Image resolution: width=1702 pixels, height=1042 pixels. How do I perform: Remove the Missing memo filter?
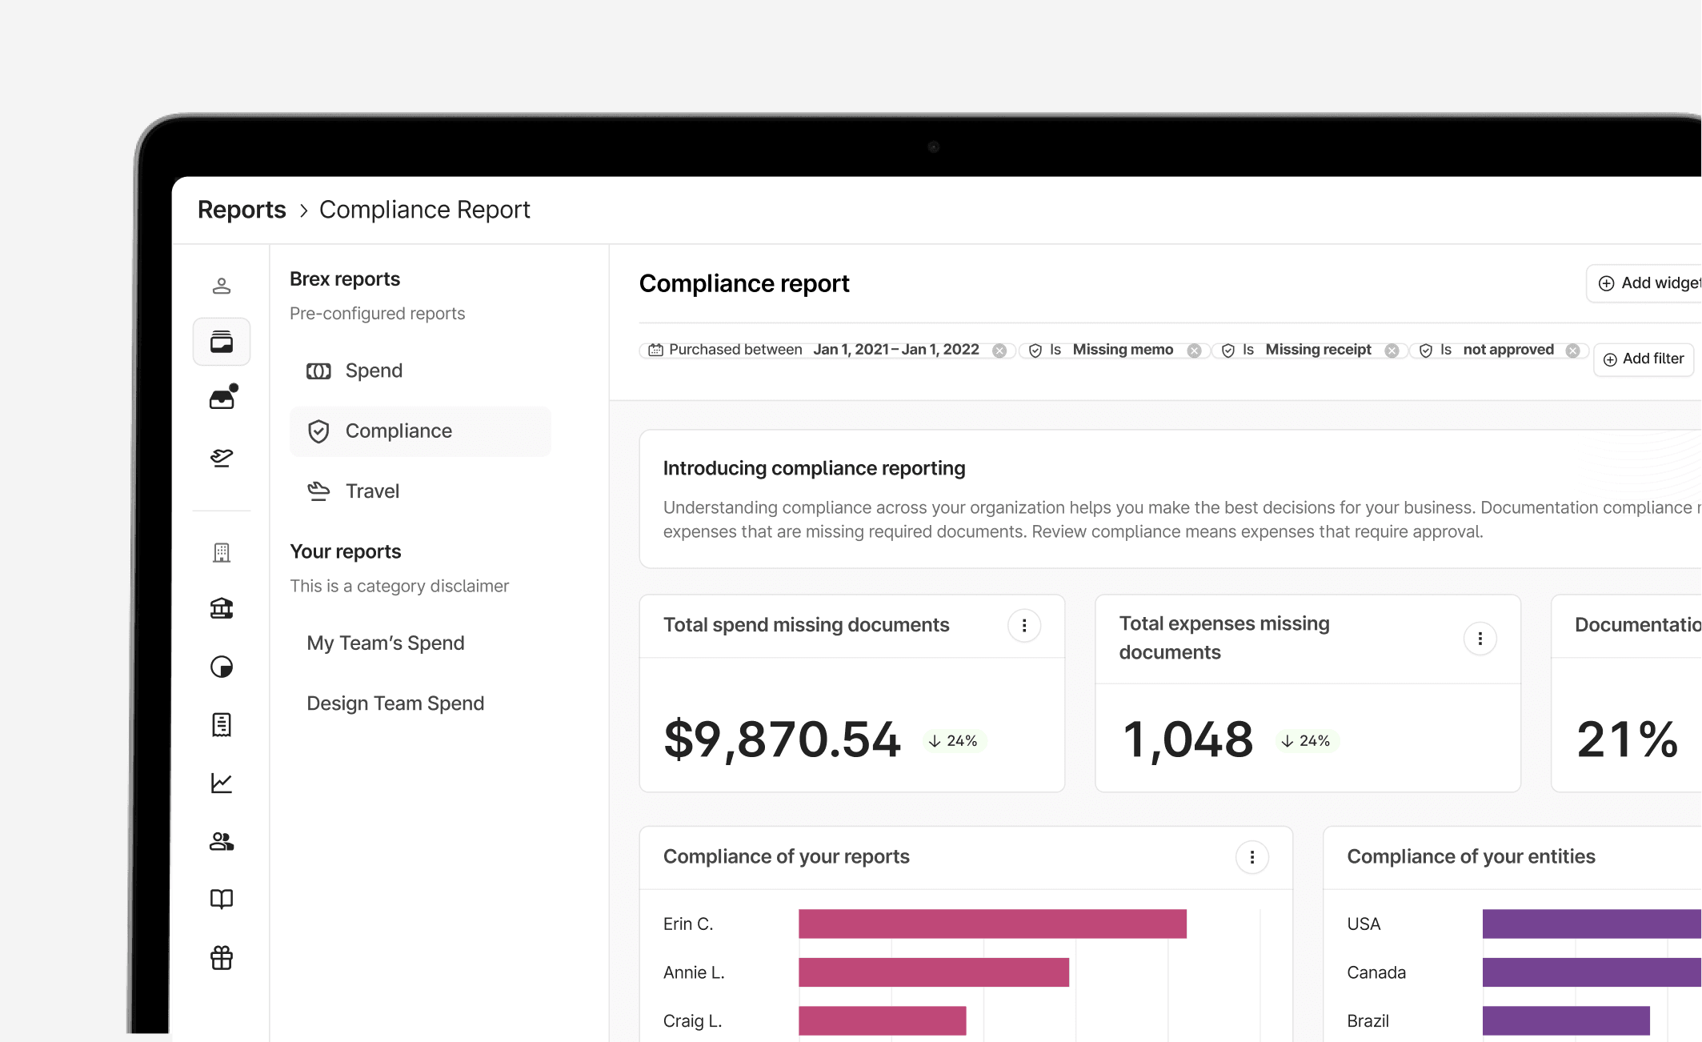(x=1194, y=351)
